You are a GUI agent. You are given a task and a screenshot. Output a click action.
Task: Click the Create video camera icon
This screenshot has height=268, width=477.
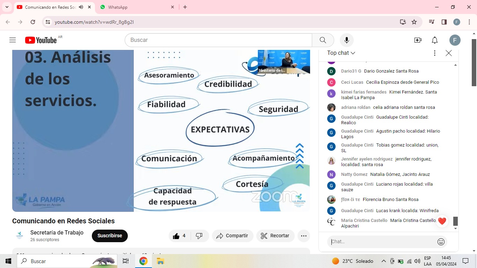coord(418,40)
